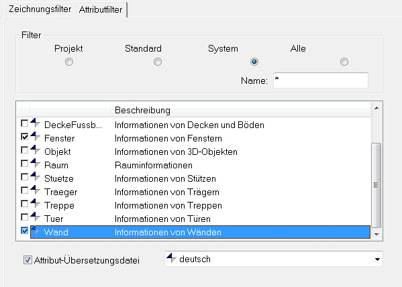
Task: Click the list scroll-up arrow
Action: 376,108
